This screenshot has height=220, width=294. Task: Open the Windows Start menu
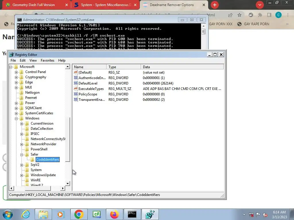(x=8, y=214)
